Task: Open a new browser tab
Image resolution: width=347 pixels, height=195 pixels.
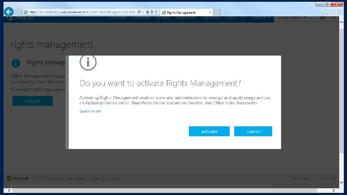Action: tap(217, 13)
